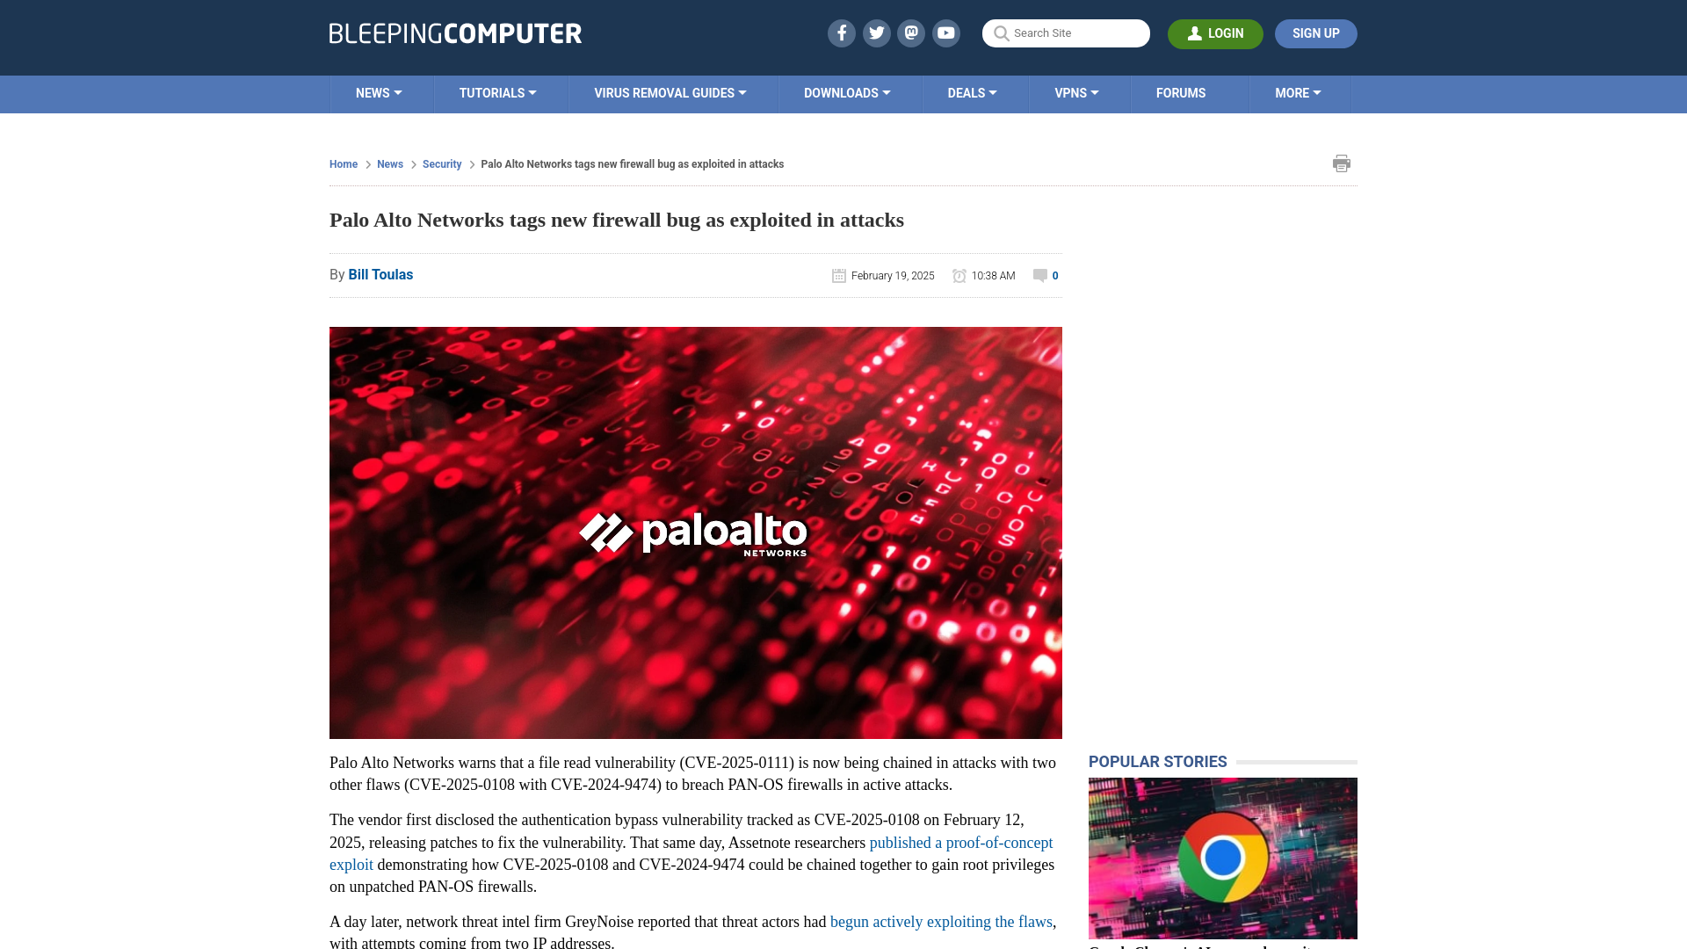
Task: Click the search magnifier icon
Action: (x=1001, y=33)
